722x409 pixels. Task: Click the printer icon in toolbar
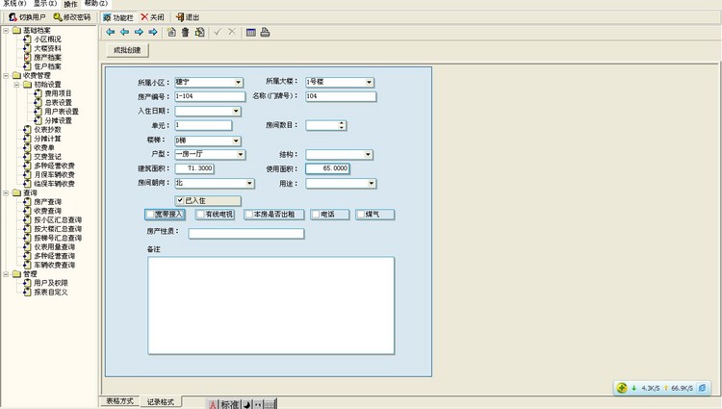tap(265, 32)
